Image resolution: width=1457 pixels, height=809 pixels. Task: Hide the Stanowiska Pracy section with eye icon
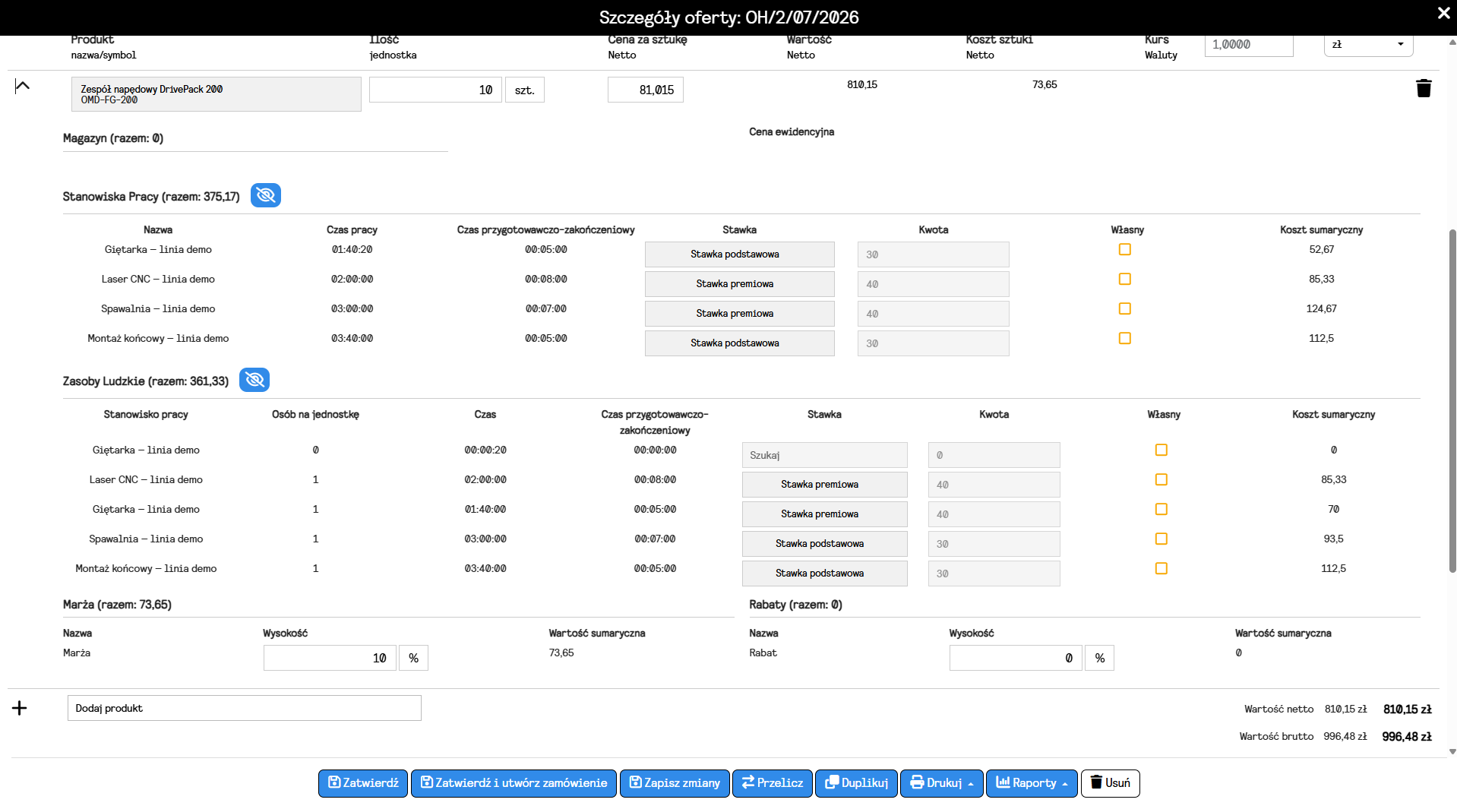[x=266, y=195]
